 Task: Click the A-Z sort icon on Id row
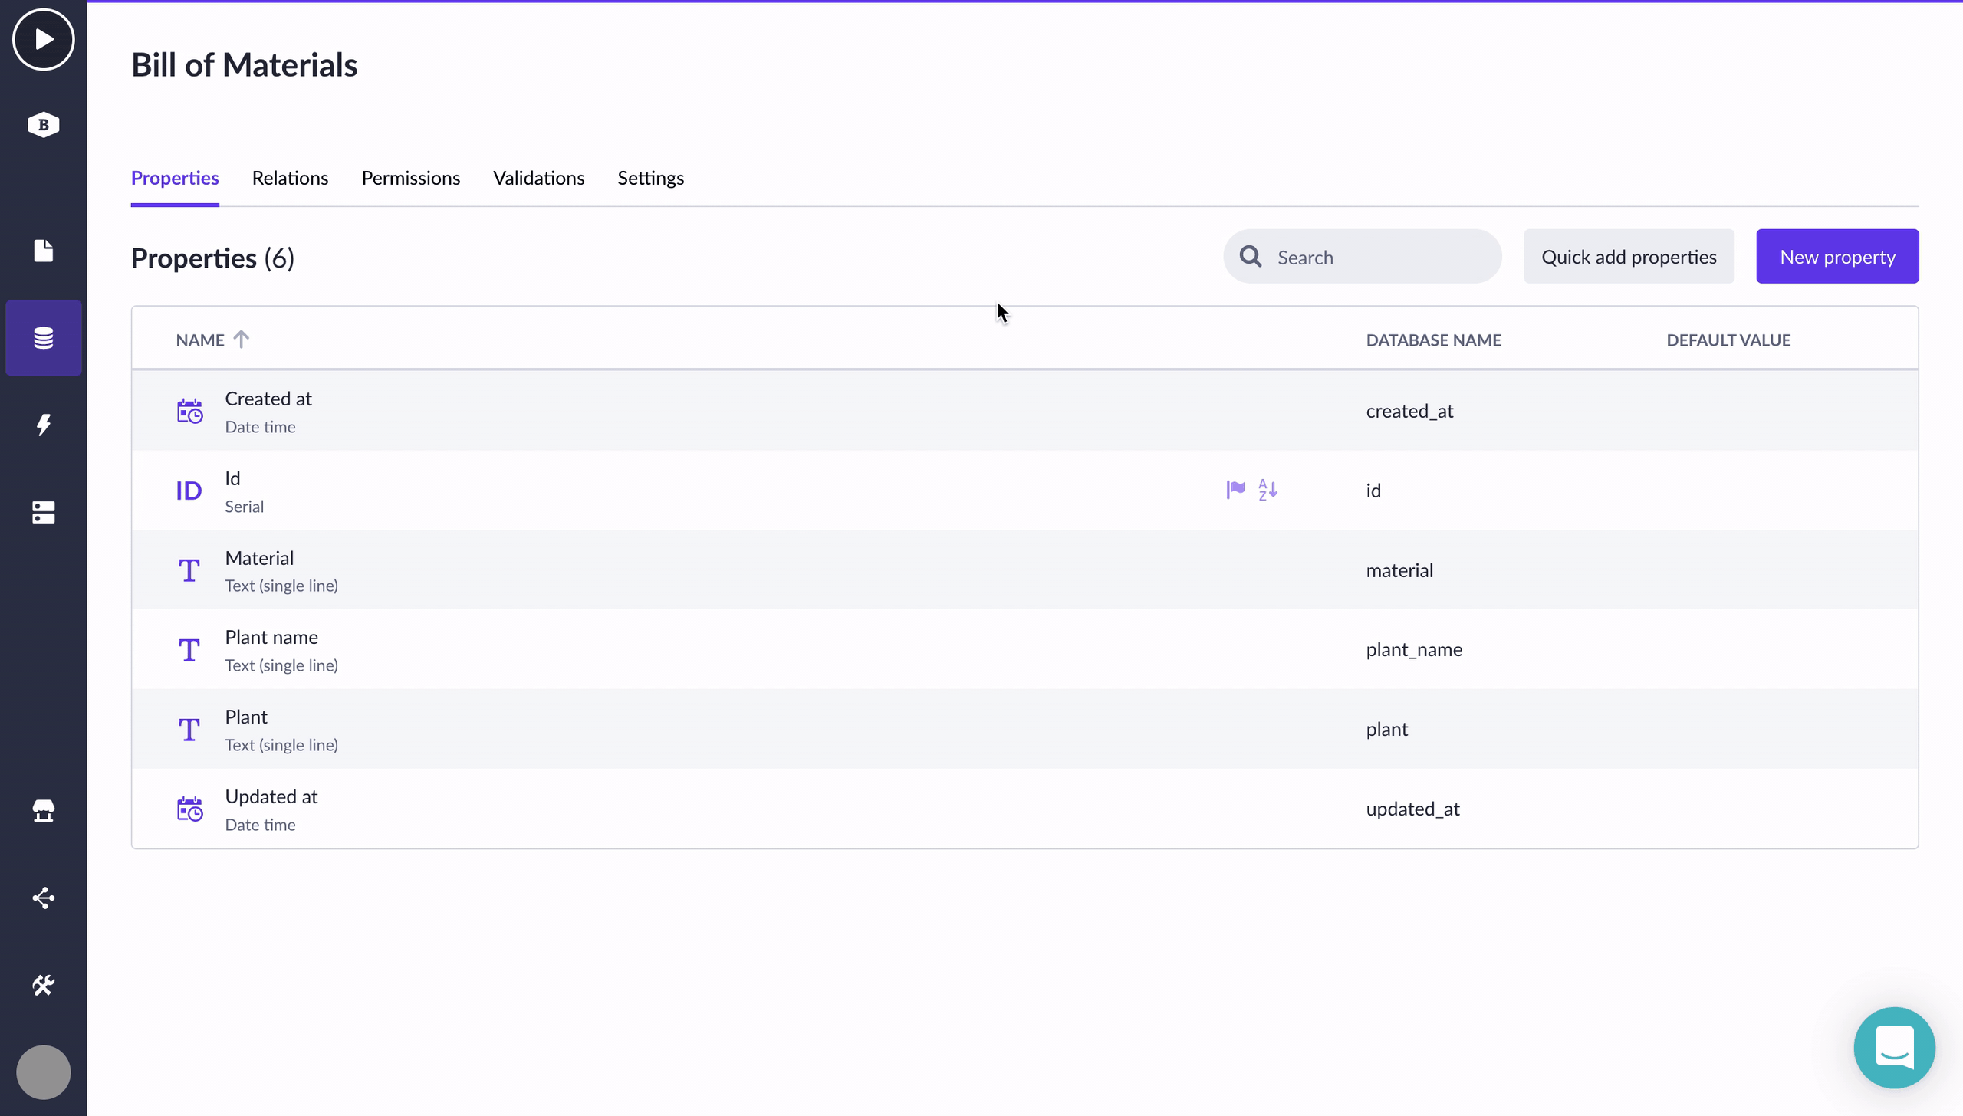(1268, 490)
